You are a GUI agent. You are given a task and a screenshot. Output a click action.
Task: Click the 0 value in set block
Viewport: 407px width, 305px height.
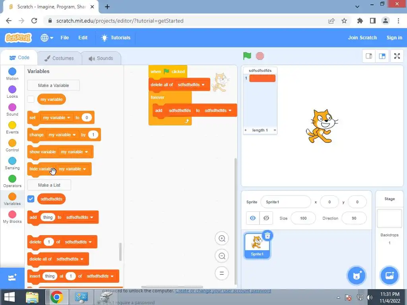[87, 118]
